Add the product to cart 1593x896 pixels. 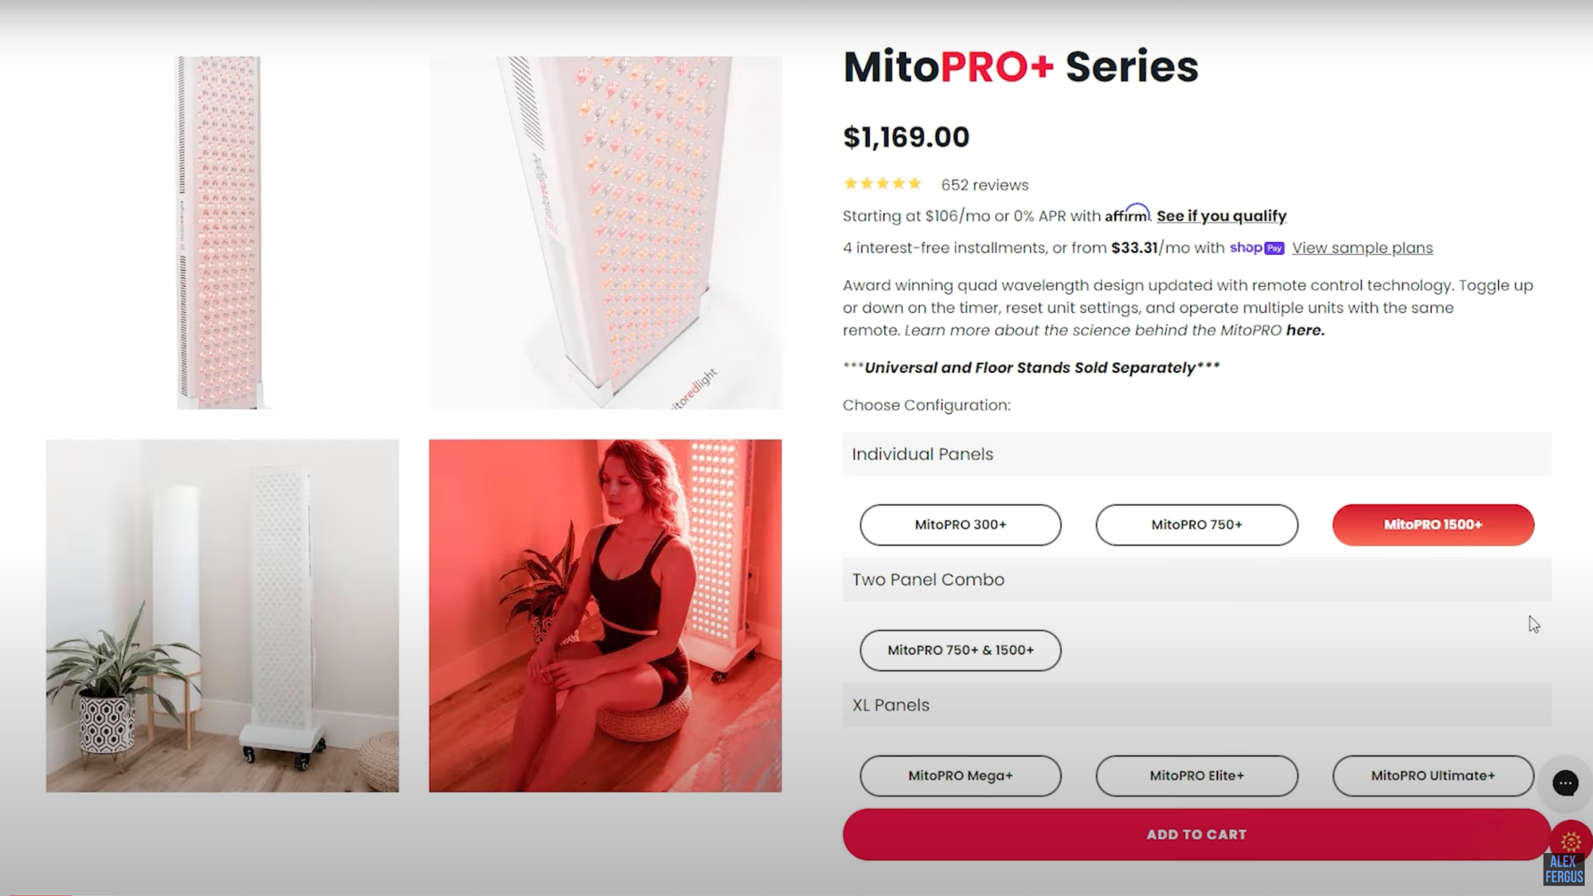(x=1196, y=835)
